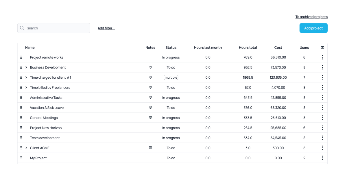Click the Status column header

[171, 47]
